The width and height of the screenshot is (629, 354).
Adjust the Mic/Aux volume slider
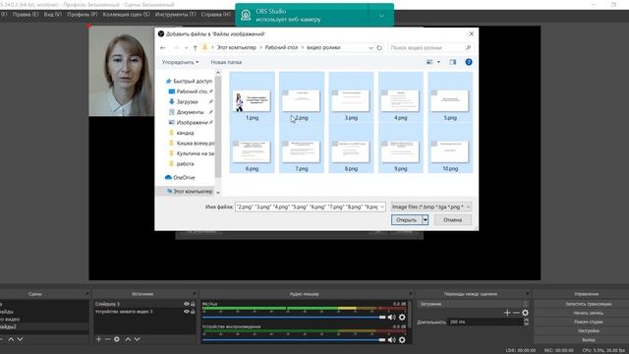294,317
